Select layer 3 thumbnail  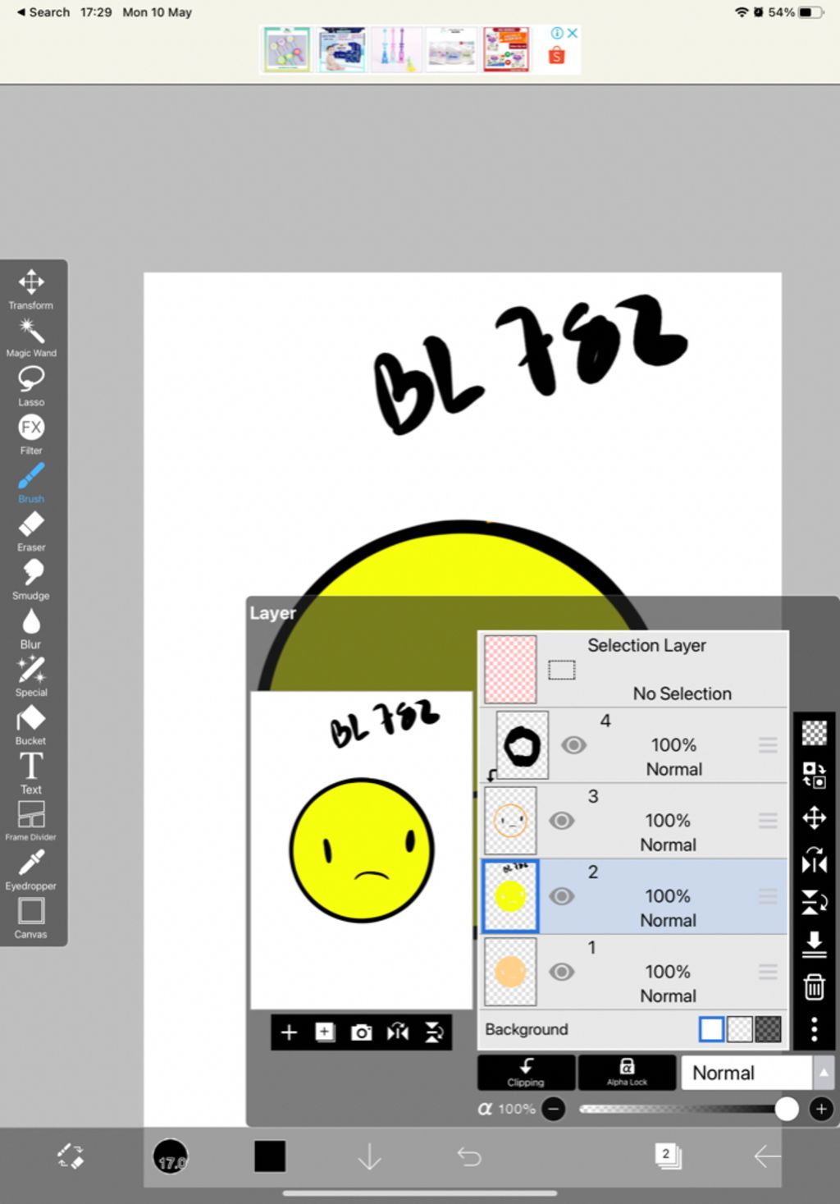click(x=510, y=821)
